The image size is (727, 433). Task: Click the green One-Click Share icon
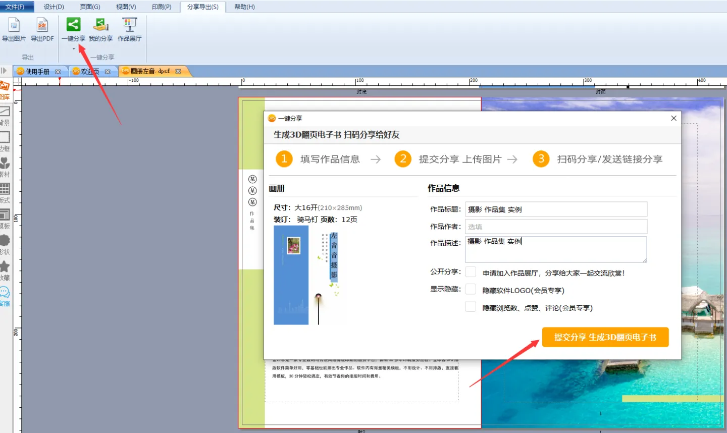(x=73, y=25)
